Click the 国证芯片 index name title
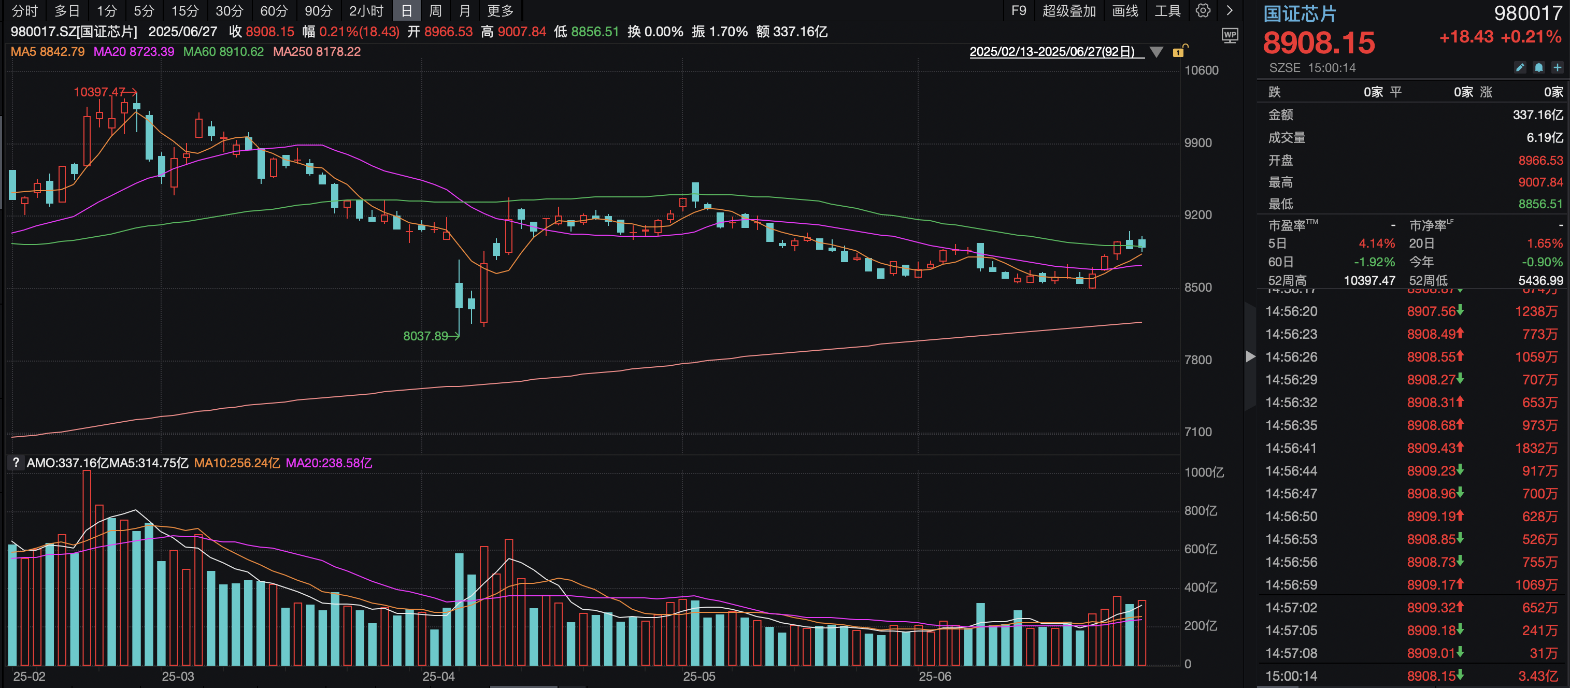 pos(1300,13)
